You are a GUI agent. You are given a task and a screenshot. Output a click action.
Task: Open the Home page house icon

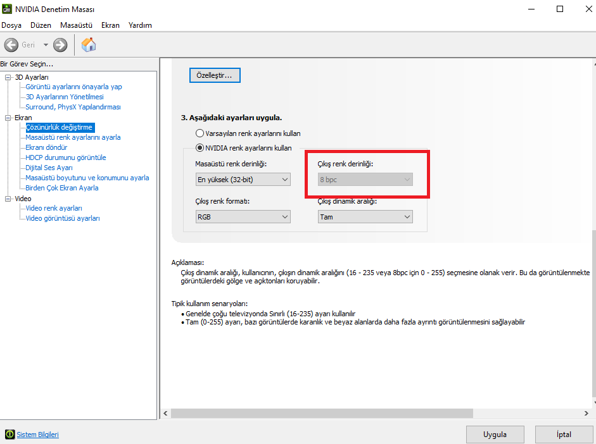89,45
